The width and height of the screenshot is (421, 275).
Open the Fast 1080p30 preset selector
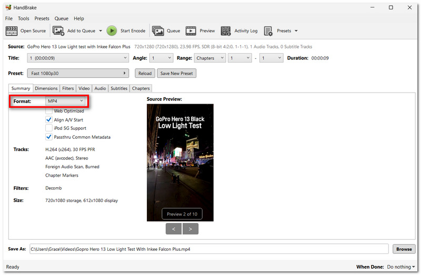pos(78,73)
